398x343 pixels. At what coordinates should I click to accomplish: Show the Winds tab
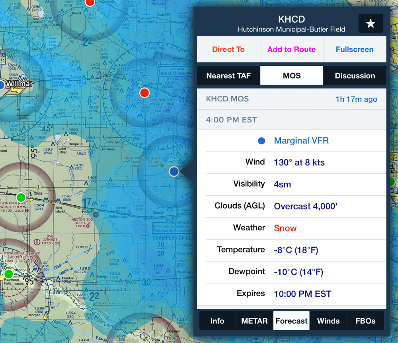(x=328, y=321)
